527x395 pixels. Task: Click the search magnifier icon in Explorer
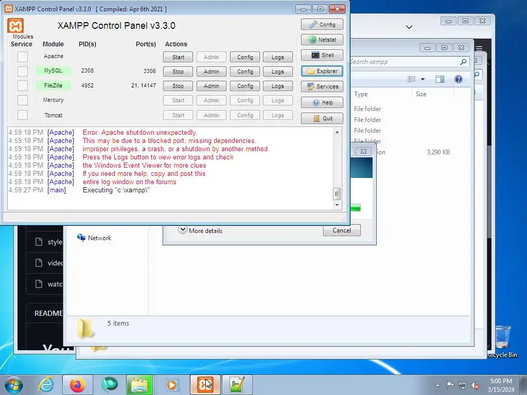(x=463, y=62)
